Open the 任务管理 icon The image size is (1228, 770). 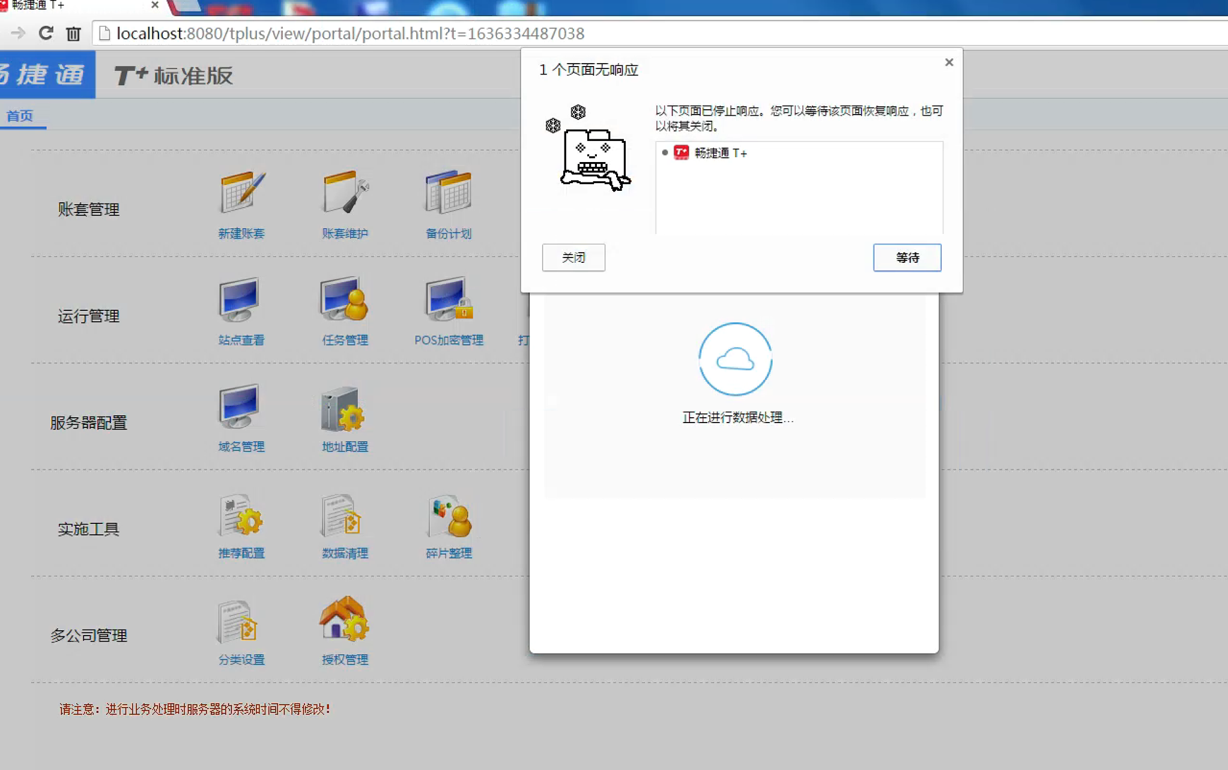(x=344, y=299)
